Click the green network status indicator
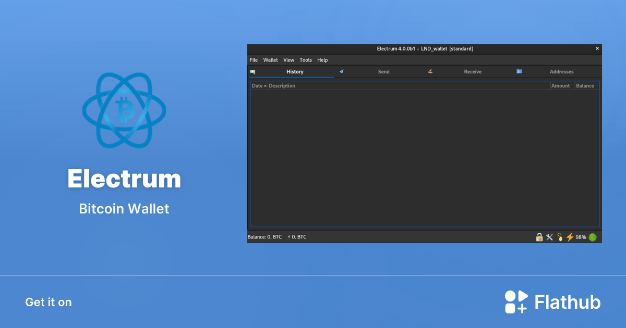Screen dimensions: 626x328 pyautogui.click(x=593, y=237)
